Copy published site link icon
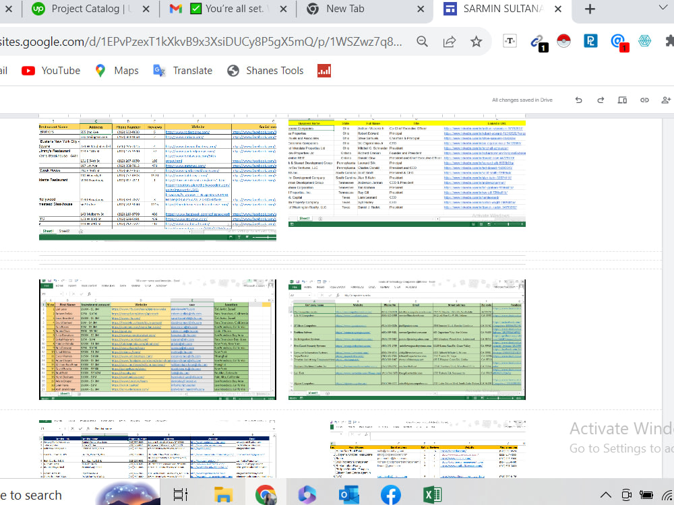Image resolution: width=674 pixels, height=505 pixels. [644, 100]
